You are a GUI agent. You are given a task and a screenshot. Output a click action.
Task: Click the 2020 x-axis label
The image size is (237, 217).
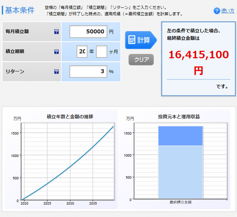click(24, 203)
